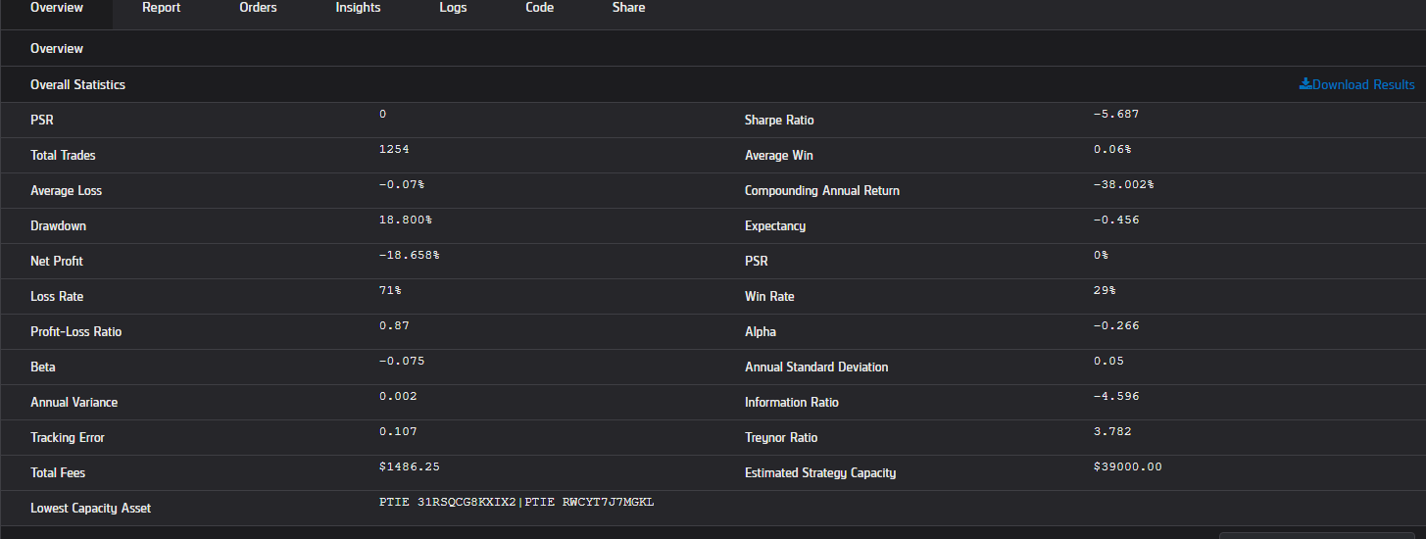Select the Overall Statistics heading
This screenshot has height=539, width=1426.
point(77,85)
